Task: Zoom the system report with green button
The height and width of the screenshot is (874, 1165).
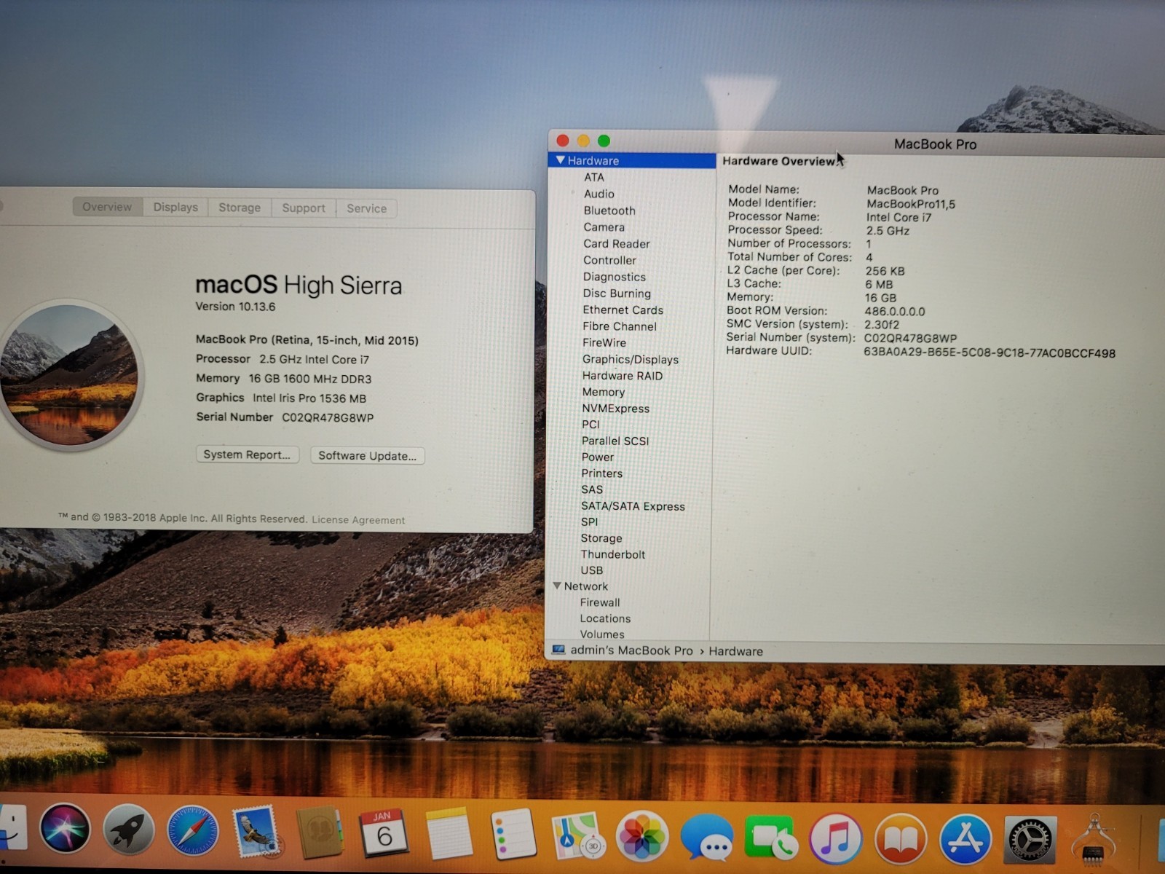Action: click(x=604, y=141)
